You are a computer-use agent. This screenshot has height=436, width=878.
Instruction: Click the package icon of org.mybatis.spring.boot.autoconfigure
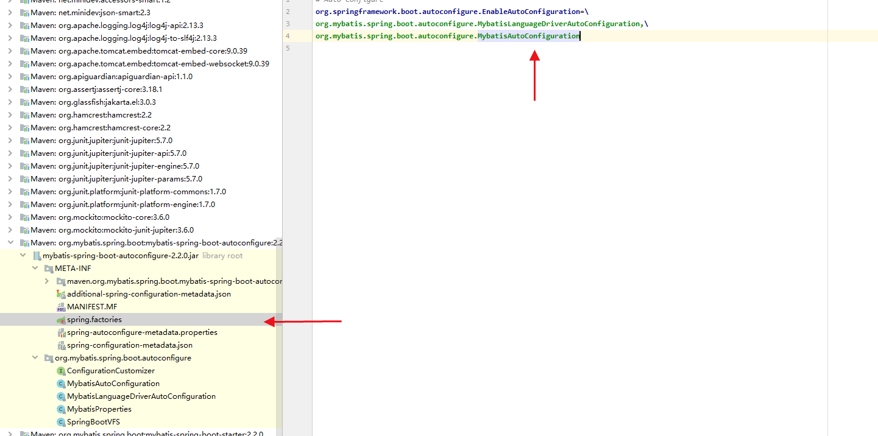(49, 357)
